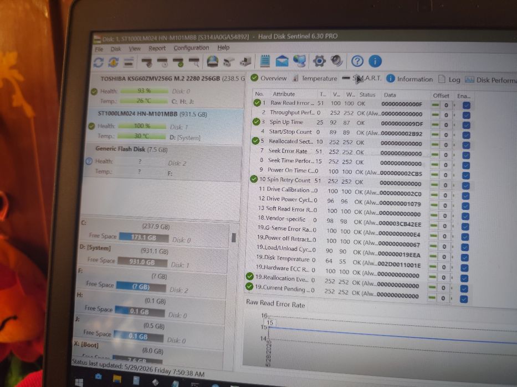Start the short self-test disk icon
Viewport: 517px width, 387px height.
[147, 62]
